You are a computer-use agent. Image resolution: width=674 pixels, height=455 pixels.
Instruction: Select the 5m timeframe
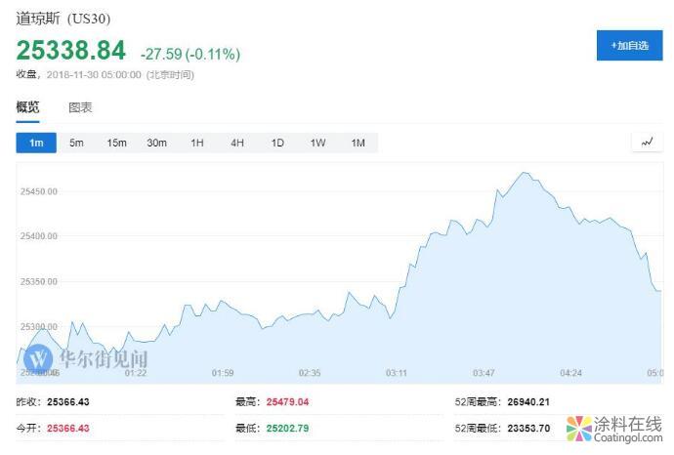76,144
